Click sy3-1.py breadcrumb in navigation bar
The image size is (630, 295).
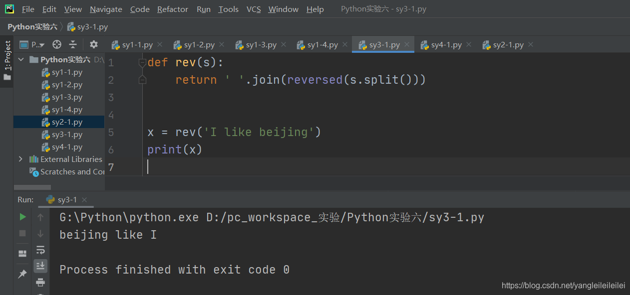(88, 27)
